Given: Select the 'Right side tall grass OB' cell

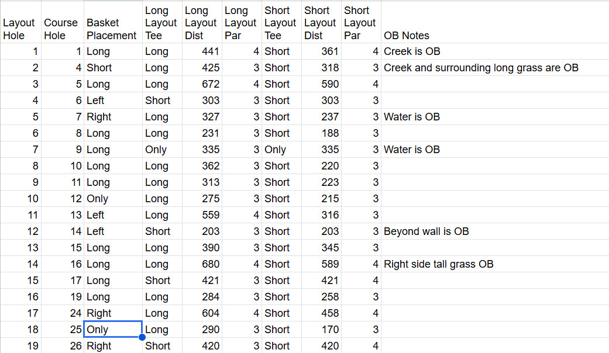Looking at the screenshot, I should tap(495, 264).
